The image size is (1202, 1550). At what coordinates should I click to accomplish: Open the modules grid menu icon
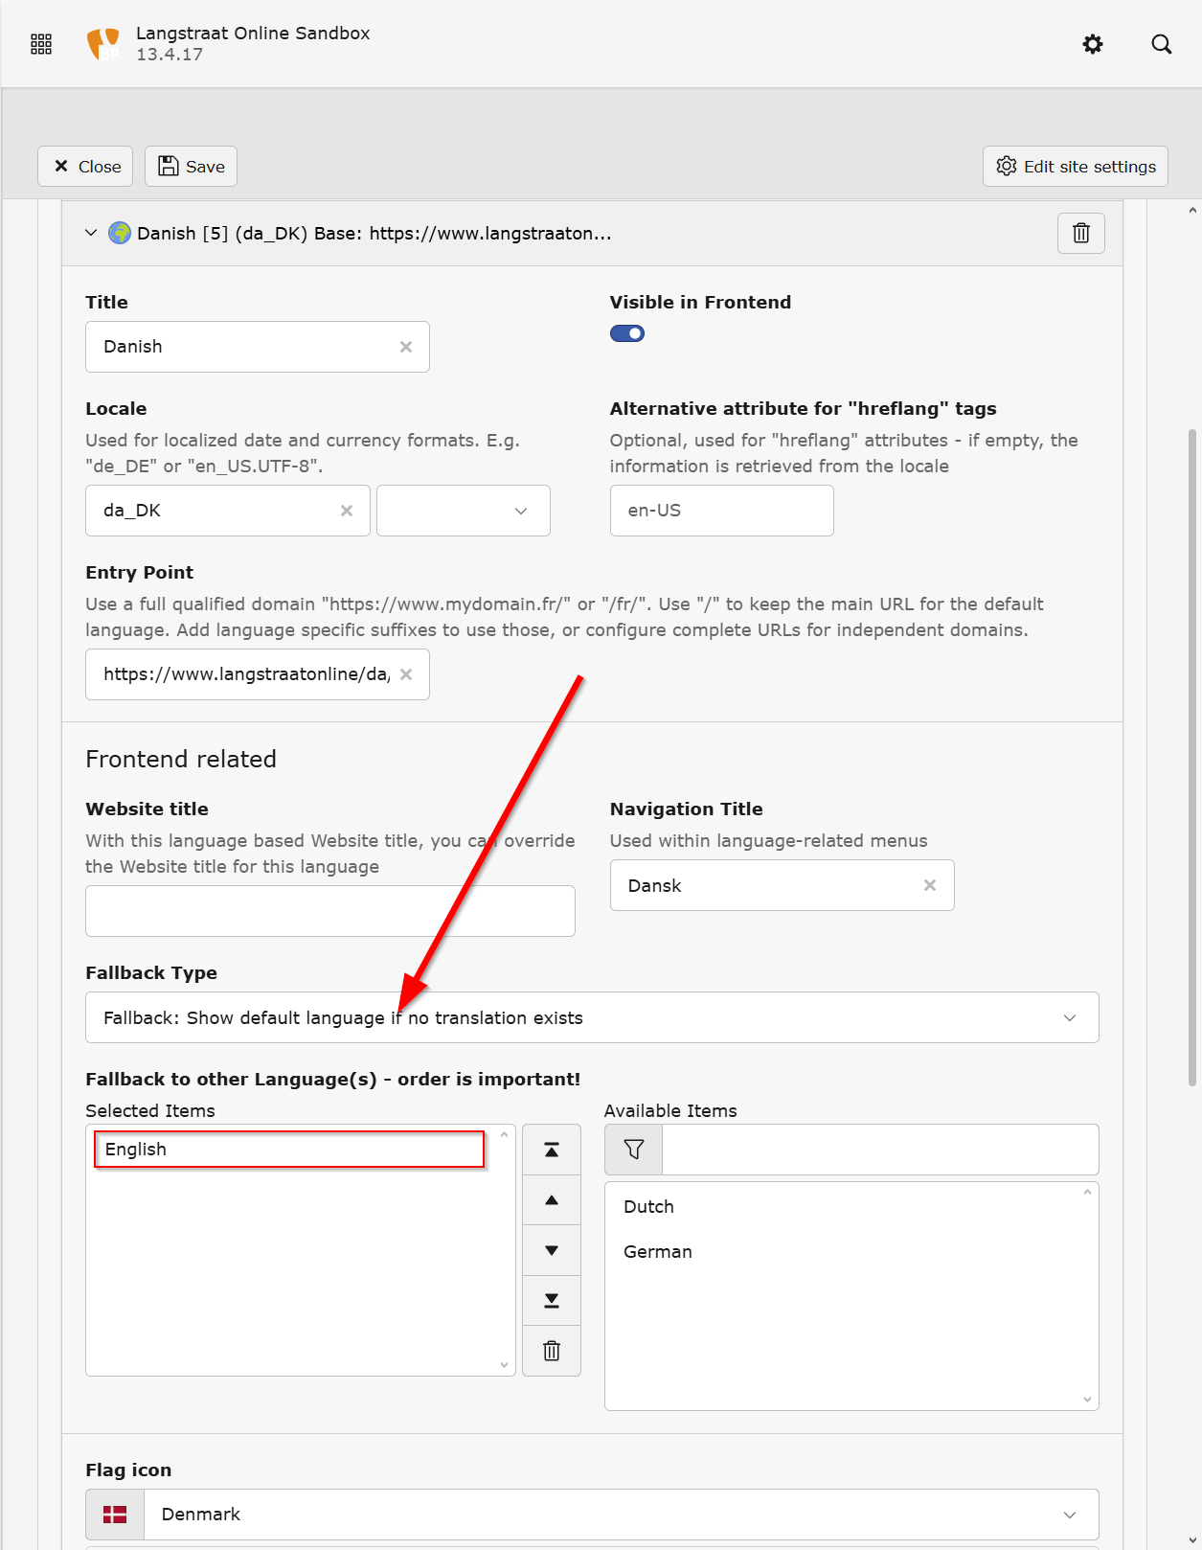(x=41, y=44)
